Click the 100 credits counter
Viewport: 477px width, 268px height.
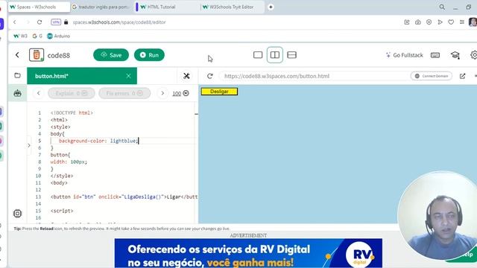coord(180,93)
